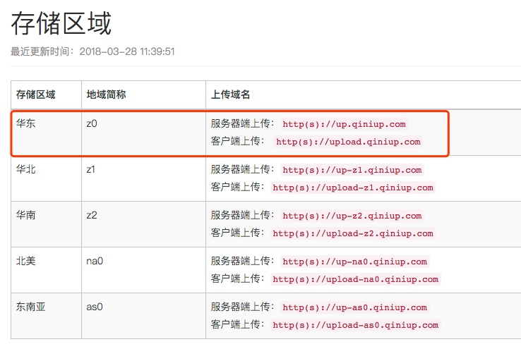This screenshot has height=349, width=521.
Task: Click the z0 zone abbreviation
Action: coord(92,123)
